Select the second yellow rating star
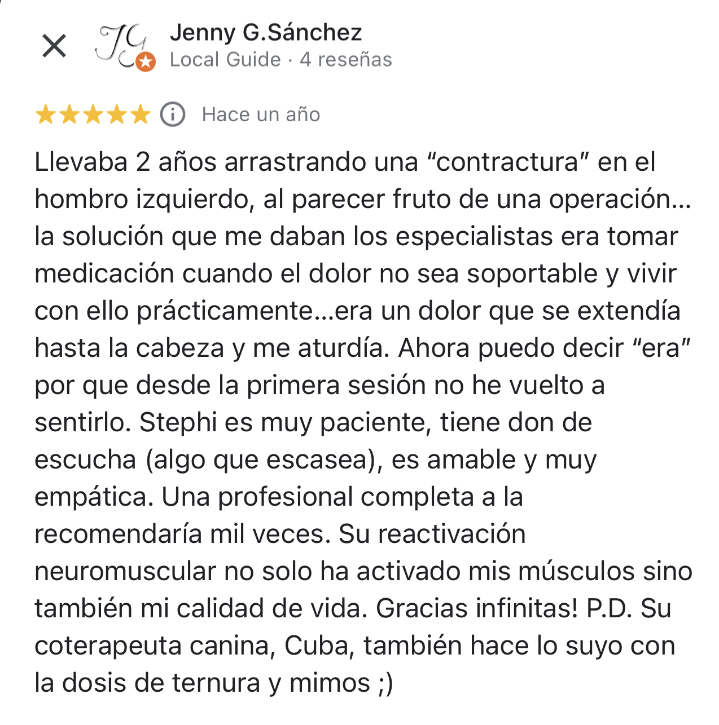The image size is (719, 725). [x=69, y=115]
